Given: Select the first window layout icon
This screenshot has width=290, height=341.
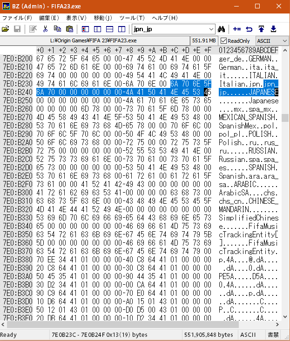Looking at the screenshot, I should coord(85,29).
